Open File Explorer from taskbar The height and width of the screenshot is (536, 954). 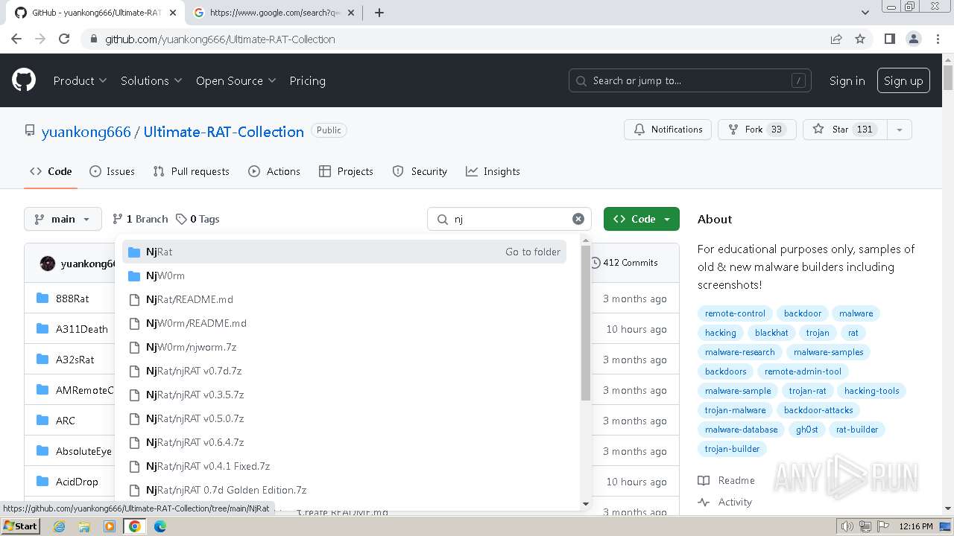84,526
